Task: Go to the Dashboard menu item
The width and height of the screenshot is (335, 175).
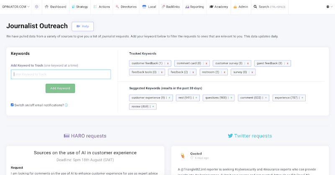Action: (55, 7)
